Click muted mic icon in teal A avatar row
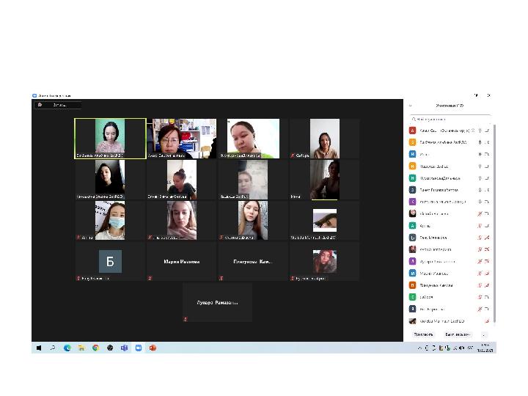Screen dimensions: 528x396 coord(480,226)
